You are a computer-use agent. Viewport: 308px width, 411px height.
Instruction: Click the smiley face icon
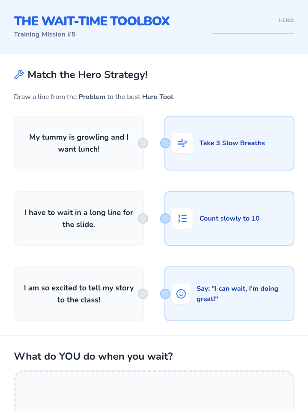(x=181, y=294)
